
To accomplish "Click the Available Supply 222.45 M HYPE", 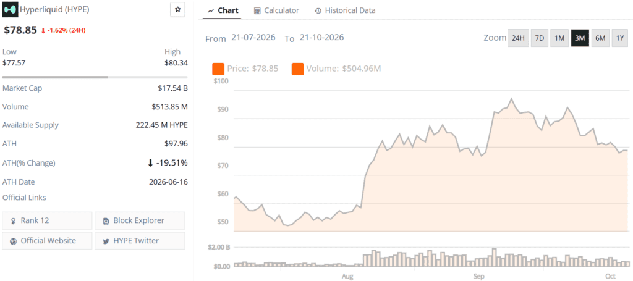I will point(161,125).
